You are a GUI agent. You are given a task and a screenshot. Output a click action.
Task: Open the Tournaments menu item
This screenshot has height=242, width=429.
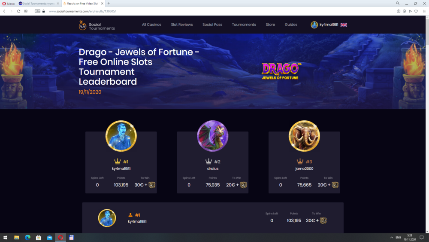[x=244, y=25]
